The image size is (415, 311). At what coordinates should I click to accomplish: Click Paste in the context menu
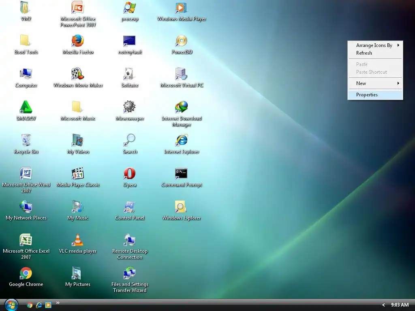coord(375,64)
